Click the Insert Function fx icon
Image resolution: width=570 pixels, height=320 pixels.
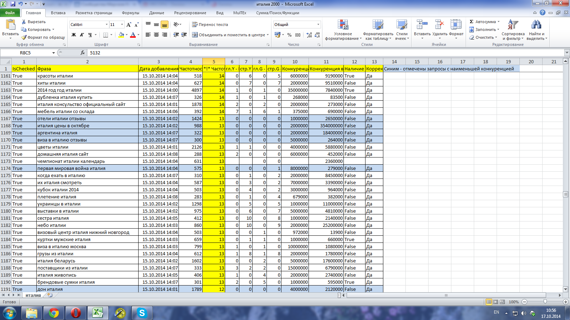click(83, 53)
